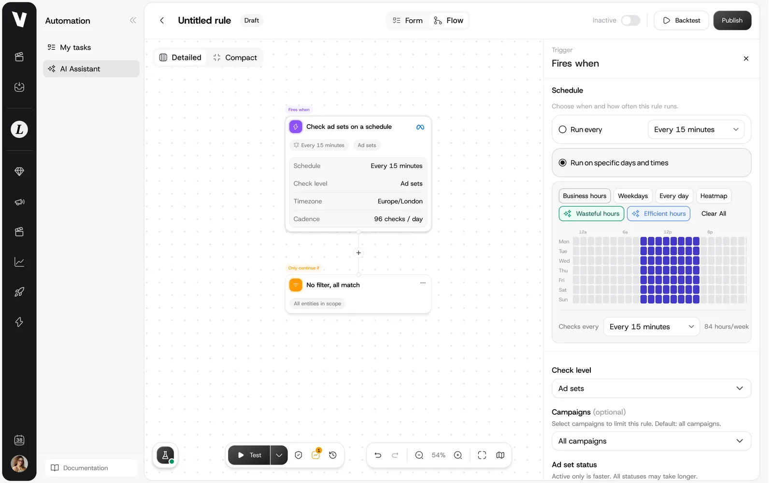773x483 pixels.
Task: Toggle the Inactive rule switch
Action: tap(630, 20)
